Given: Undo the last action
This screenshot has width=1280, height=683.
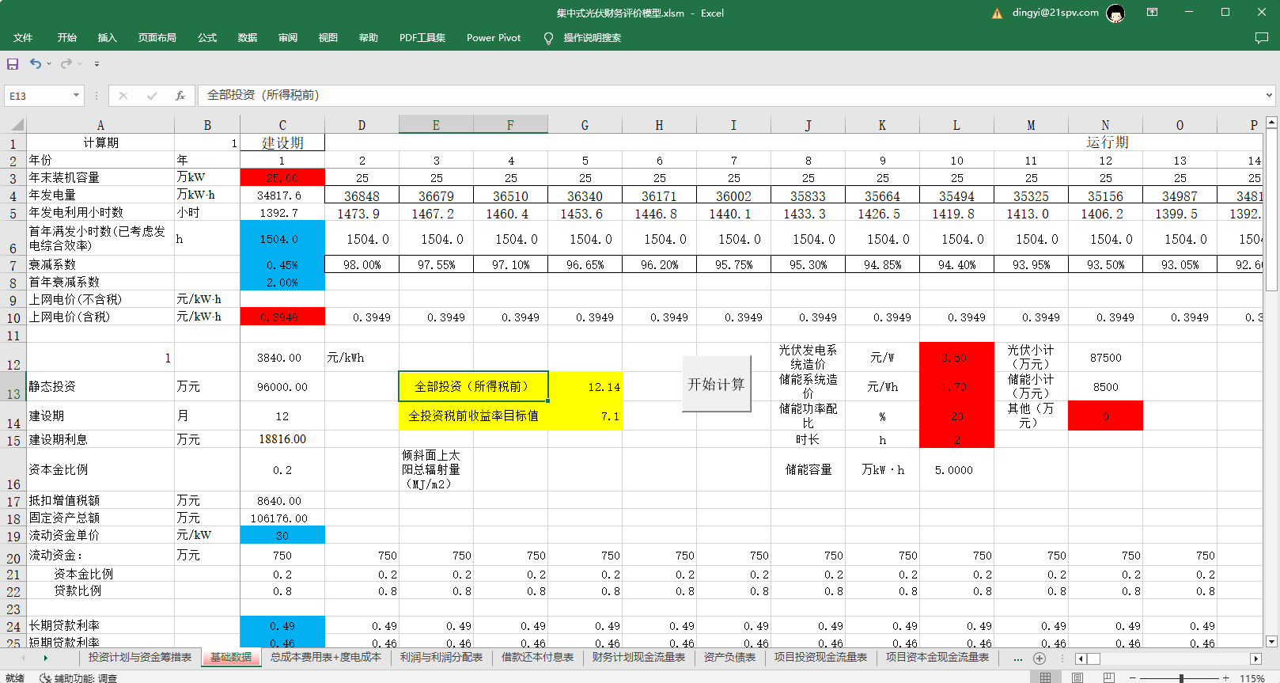Looking at the screenshot, I should 36,63.
